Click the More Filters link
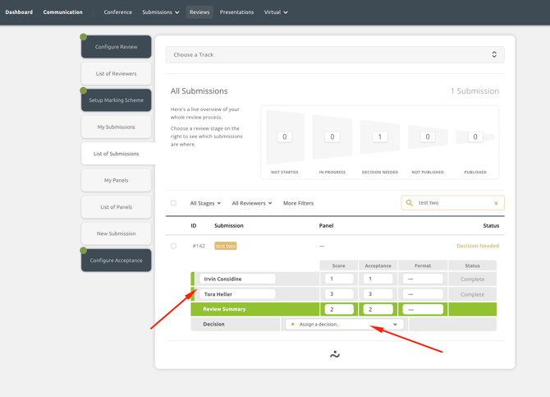 click(298, 203)
